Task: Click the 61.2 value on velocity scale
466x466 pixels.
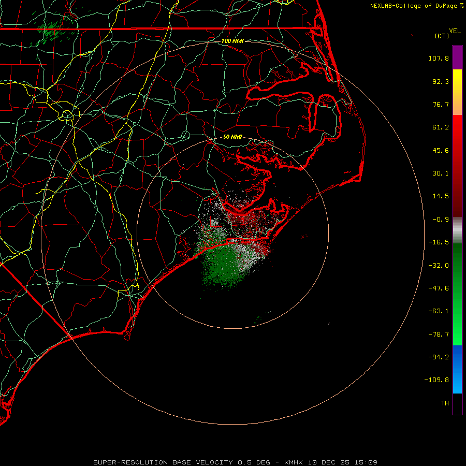Action: 441,127
